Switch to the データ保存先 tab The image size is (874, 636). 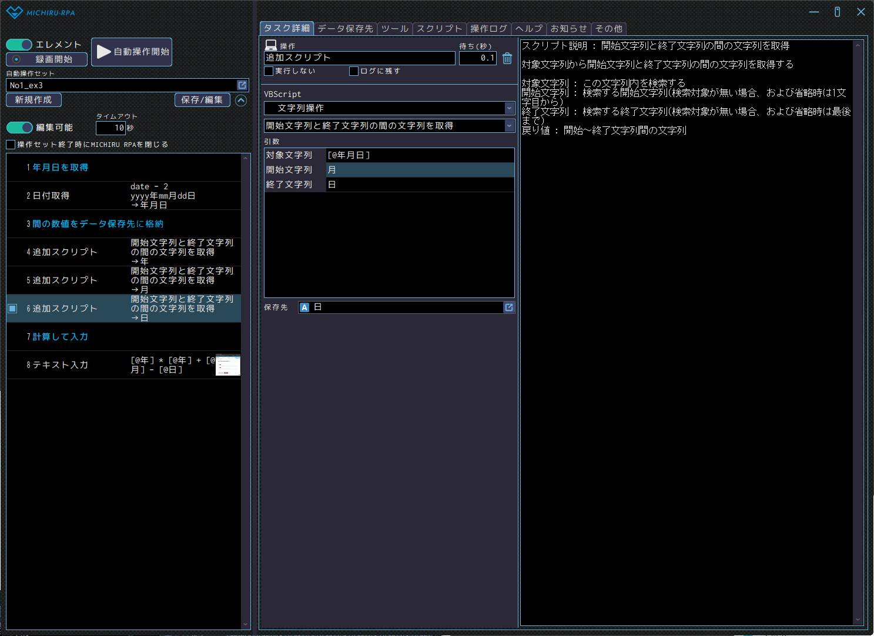pyautogui.click(x=345, y=28)
